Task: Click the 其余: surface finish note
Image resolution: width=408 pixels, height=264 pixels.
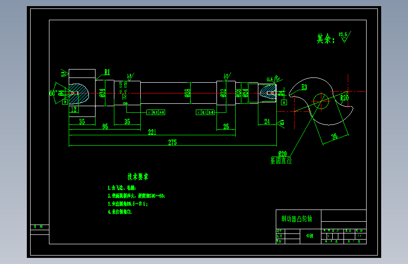Action: coord(326,39)
